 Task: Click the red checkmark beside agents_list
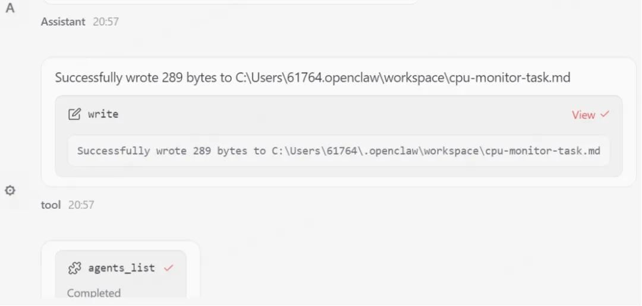click(169, 268)
